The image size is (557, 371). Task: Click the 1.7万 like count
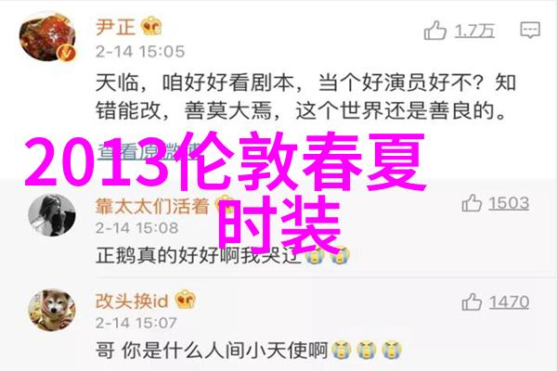(x=474, y=32)
